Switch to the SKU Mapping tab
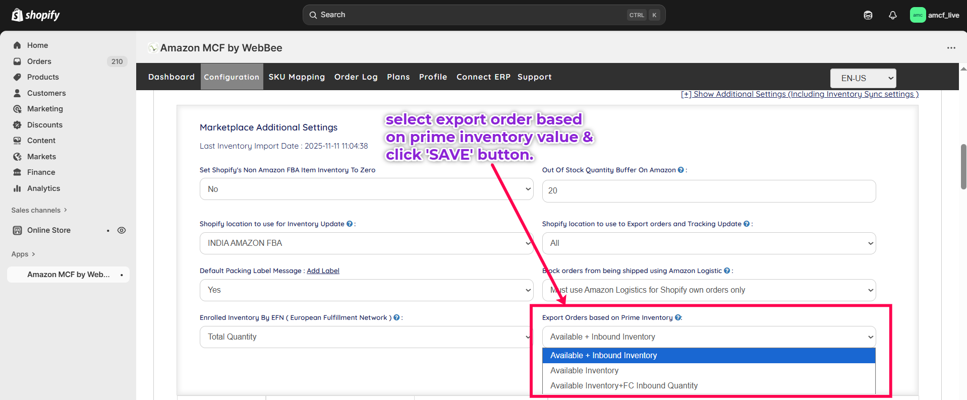967x400 pixels. (296, 77)
